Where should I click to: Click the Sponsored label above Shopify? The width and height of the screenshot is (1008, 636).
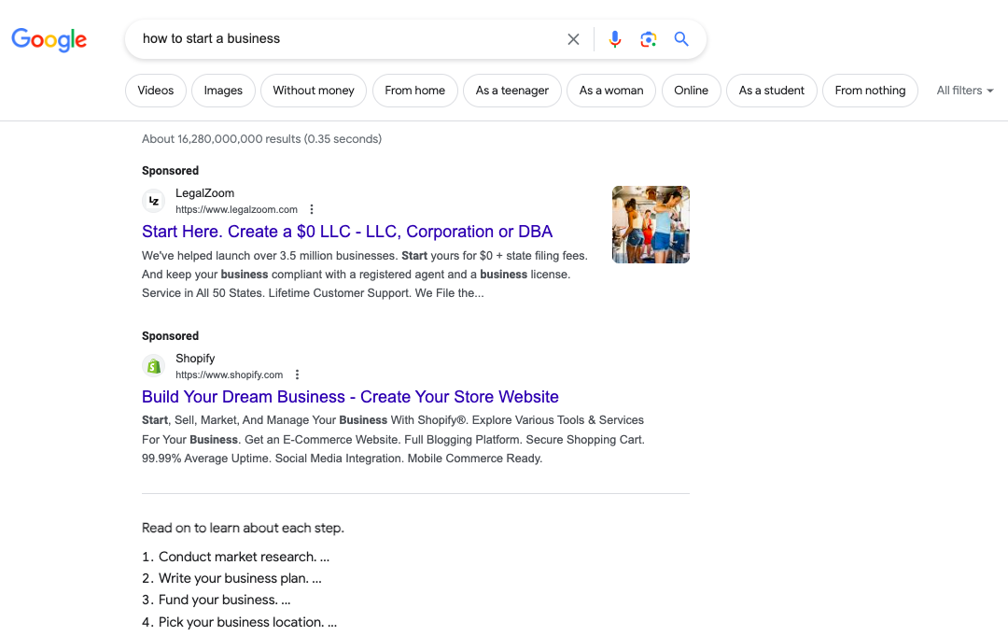click(x=171, y=335)
